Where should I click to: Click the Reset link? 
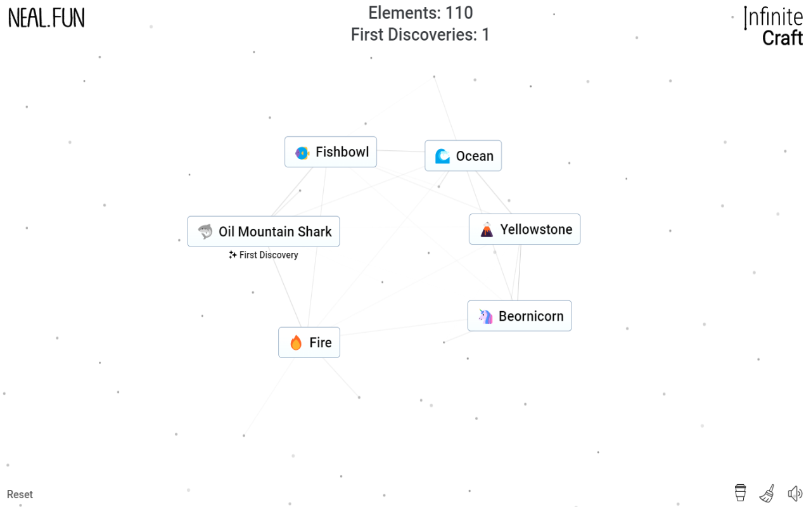coord(20,494)
